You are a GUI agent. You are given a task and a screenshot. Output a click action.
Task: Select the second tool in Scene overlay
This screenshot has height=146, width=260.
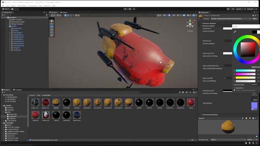[52, 24]
